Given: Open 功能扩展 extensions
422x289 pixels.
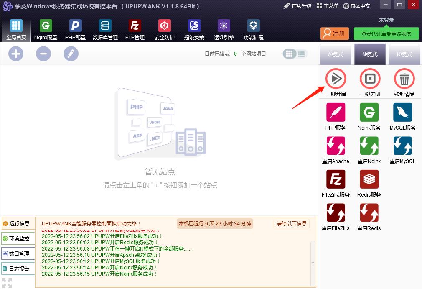Looking at the screenshot, I should coord(253,30).
